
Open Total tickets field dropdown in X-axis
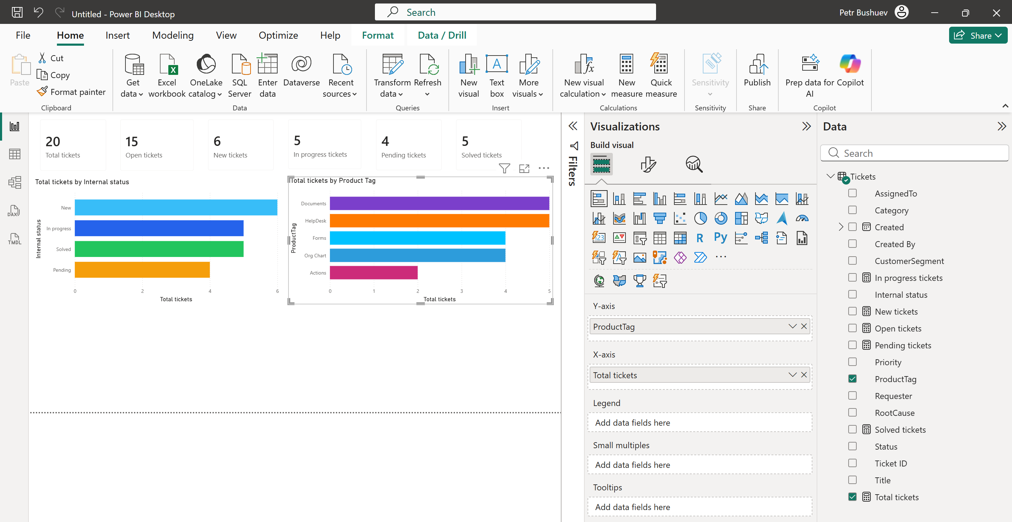point(792,375)
